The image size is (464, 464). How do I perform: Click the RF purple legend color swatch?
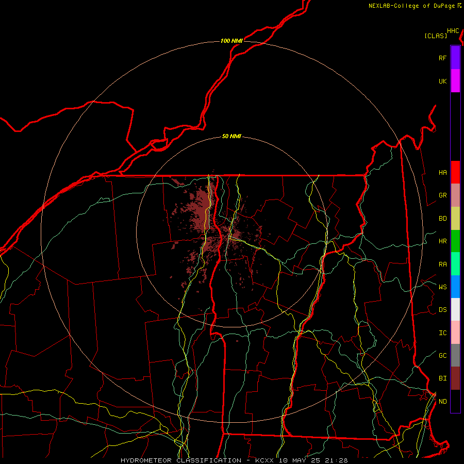click(x=455, y=58)
